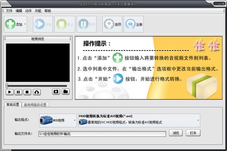
Task: Open the snapshot folder icon in preview
Action: point(65,91)
